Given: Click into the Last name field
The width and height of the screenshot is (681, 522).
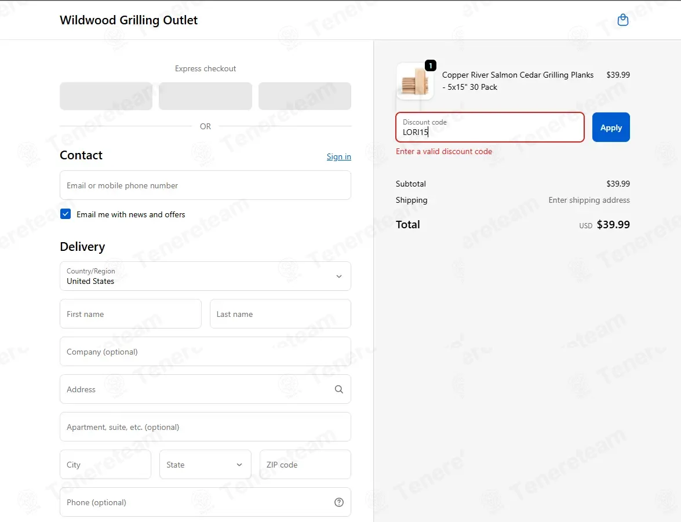Looking at the screenshot, I should [x=281, y=313].
